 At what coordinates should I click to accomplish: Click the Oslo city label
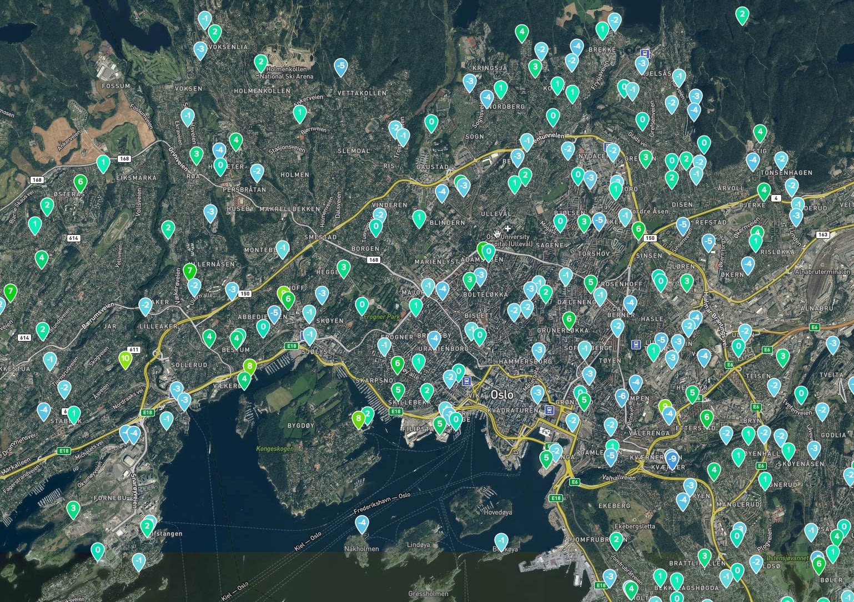click(502, 394)
